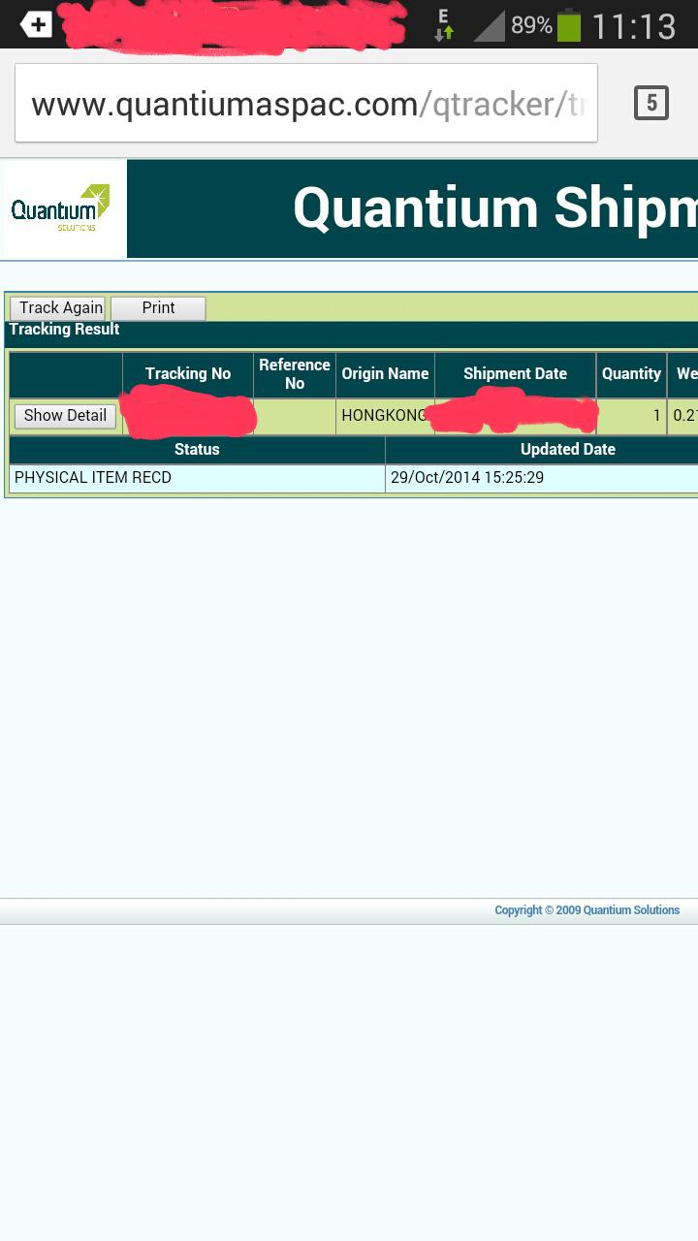Click the Shipment Date column header
The width and height of the screenshot is (698, 1241).
[x=515, y=374]
